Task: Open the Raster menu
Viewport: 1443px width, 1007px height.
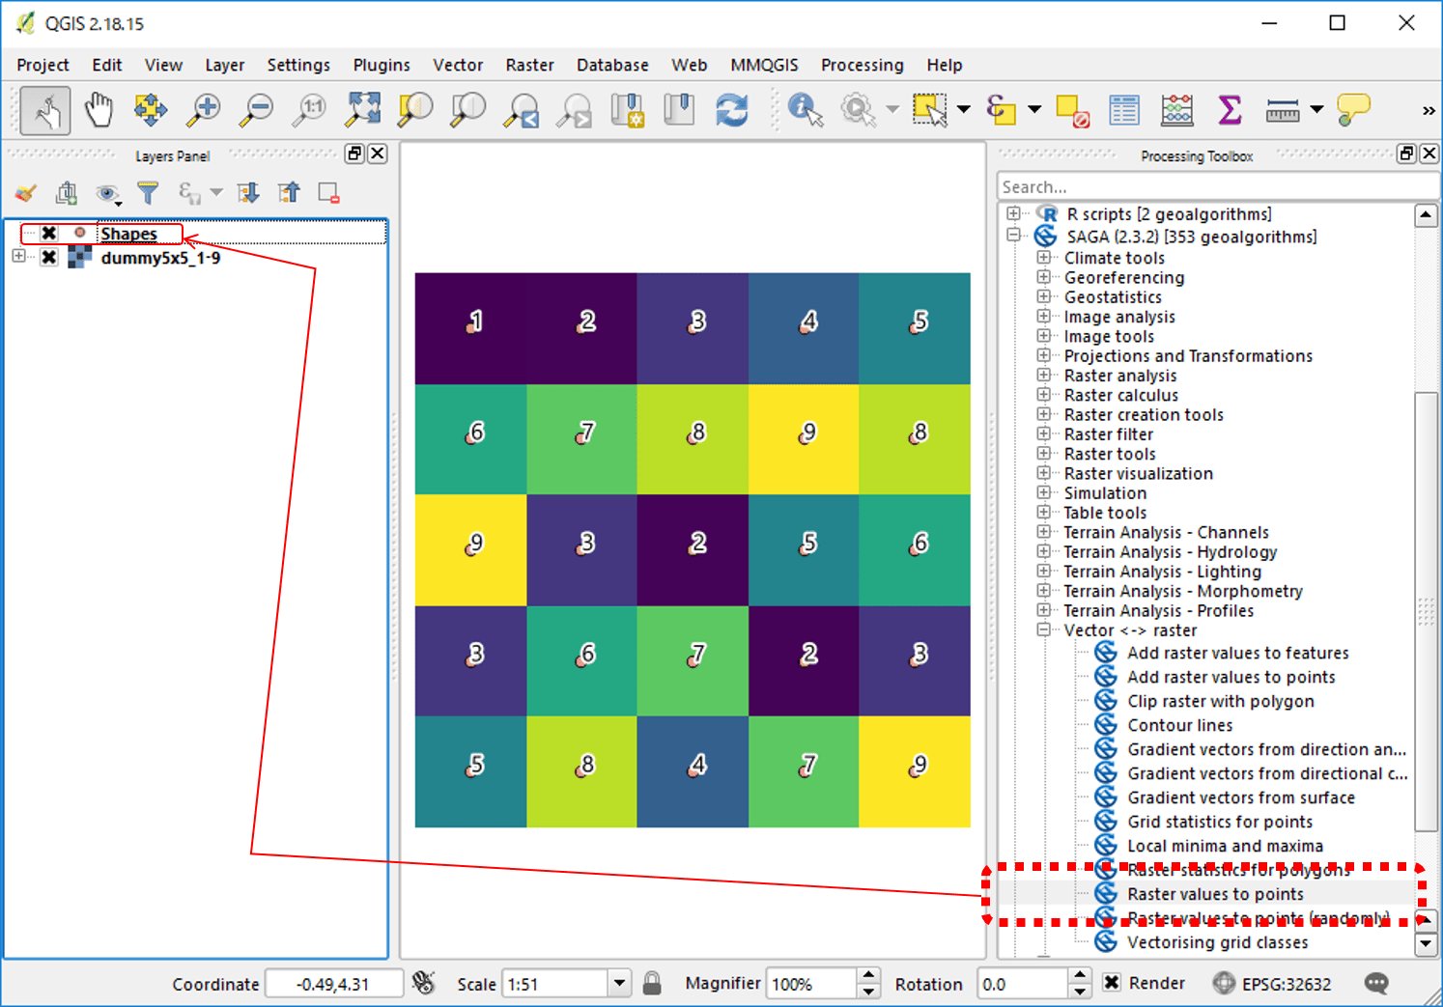Action: [529, 65]
